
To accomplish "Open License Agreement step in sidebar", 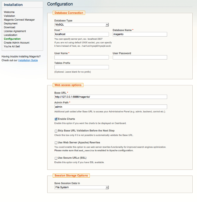I will click(15, 31).
